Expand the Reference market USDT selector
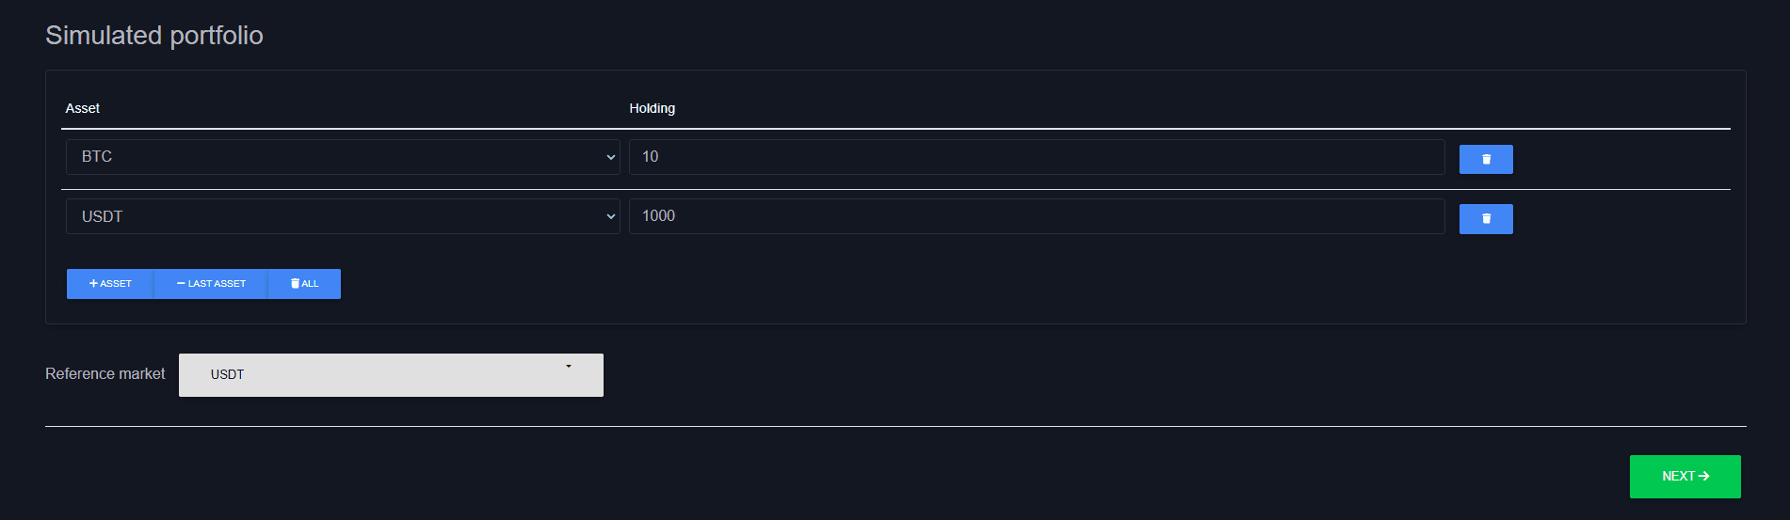1790x520 pixels. pyautogui.click(x=391, y=375)
